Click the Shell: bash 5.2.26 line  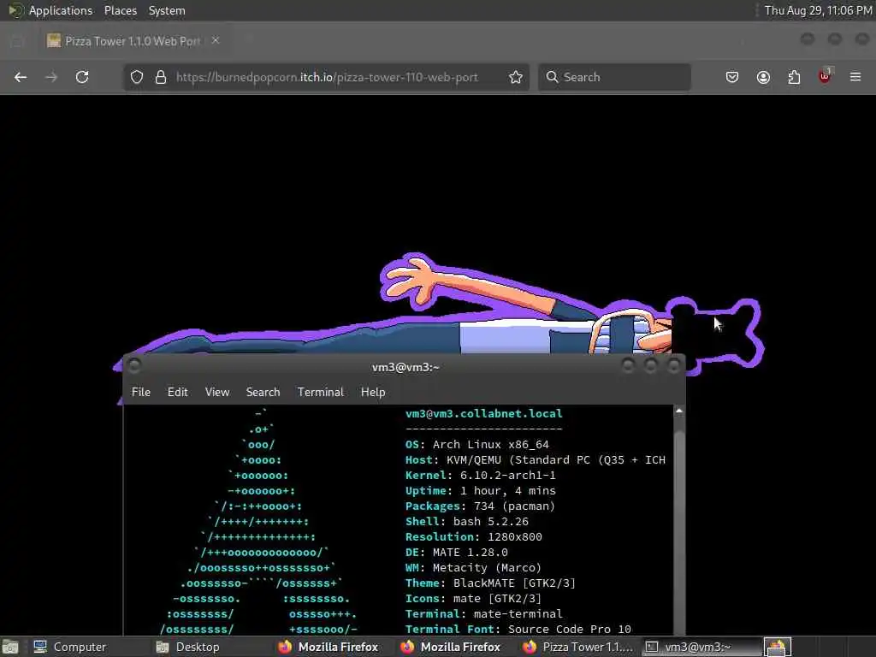[466, 522]
